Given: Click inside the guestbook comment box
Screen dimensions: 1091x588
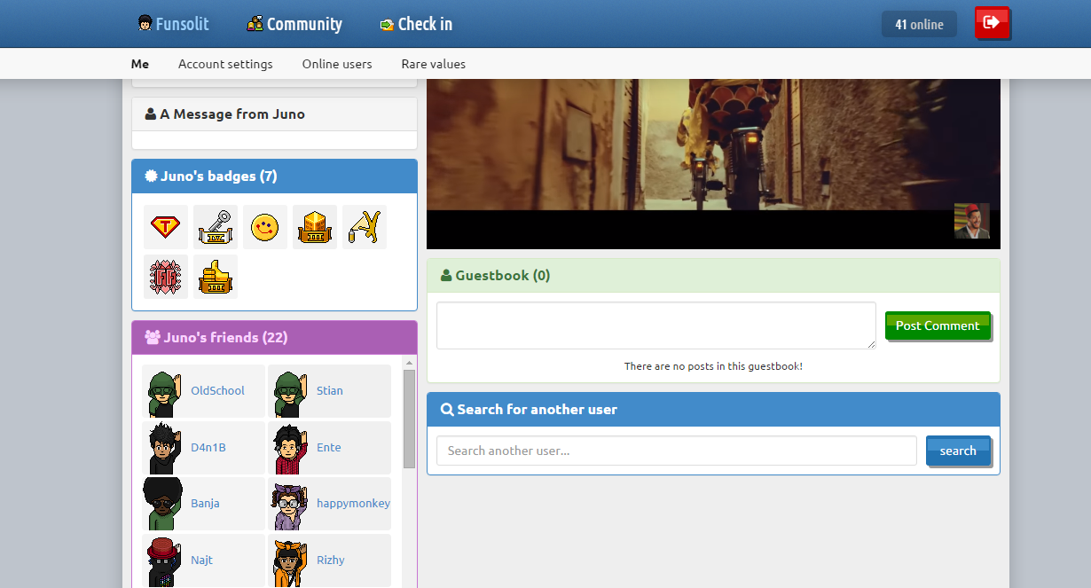Looking at the screenshot, I should click(655, 325).
